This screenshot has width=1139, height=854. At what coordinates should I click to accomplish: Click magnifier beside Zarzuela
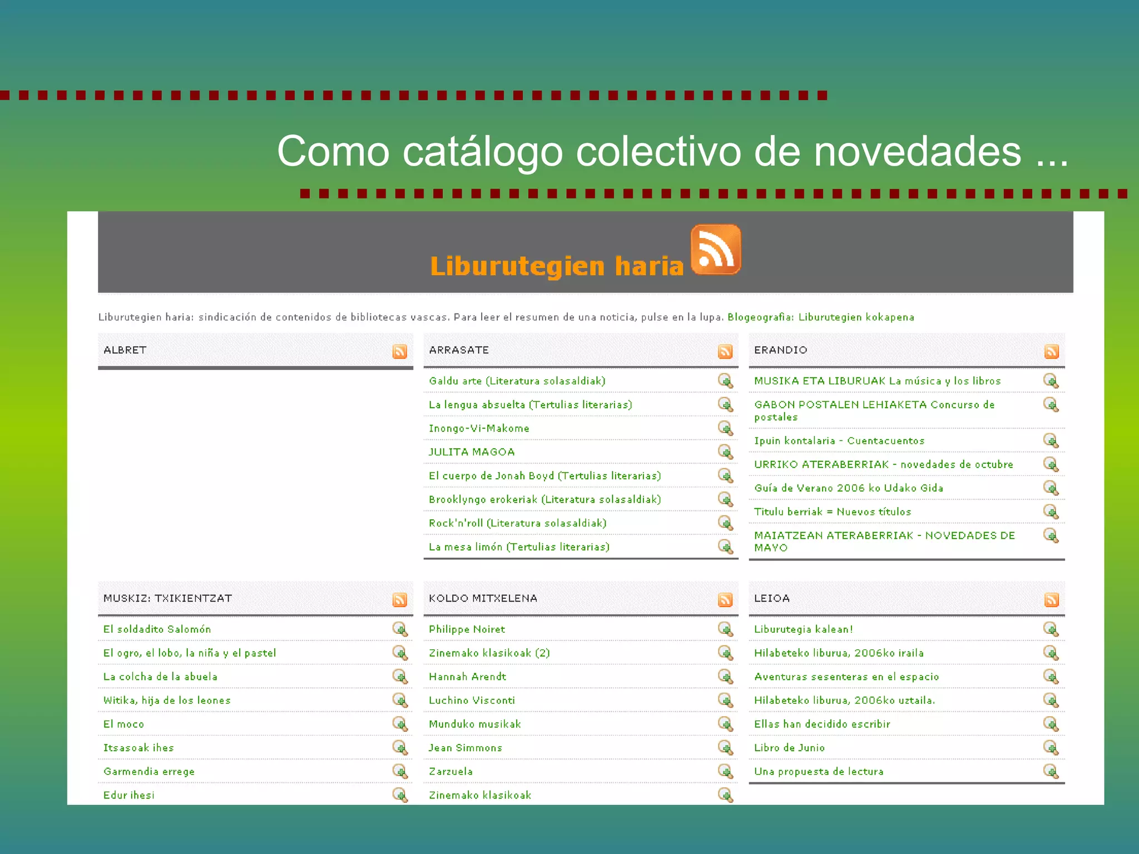point(725,771)
